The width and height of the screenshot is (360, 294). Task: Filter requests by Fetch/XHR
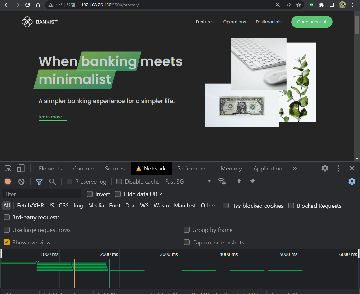[31, 206]
